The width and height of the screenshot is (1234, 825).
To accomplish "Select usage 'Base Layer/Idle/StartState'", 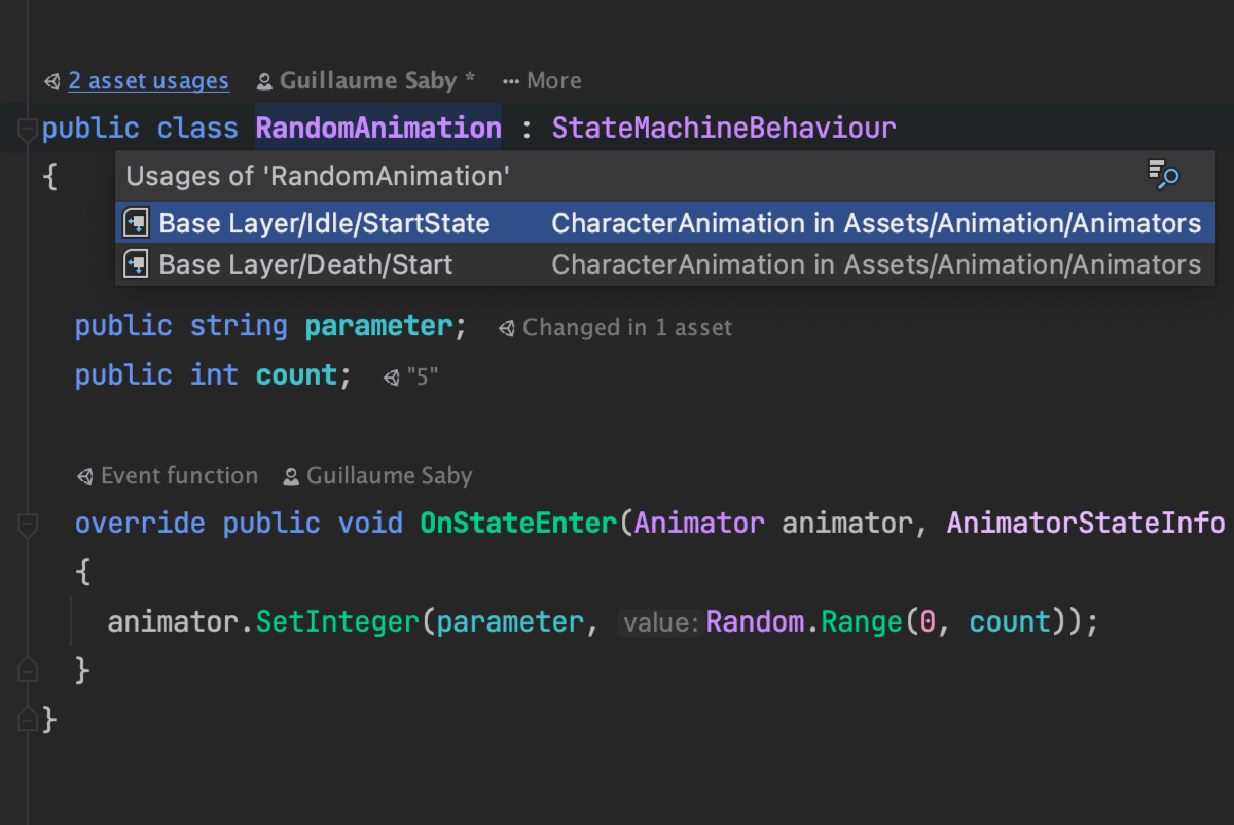I will (665, 223).
